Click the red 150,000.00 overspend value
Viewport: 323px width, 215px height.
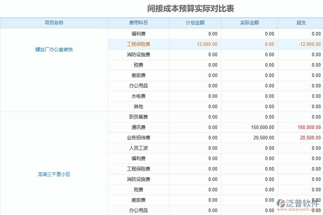coord(309,127)
